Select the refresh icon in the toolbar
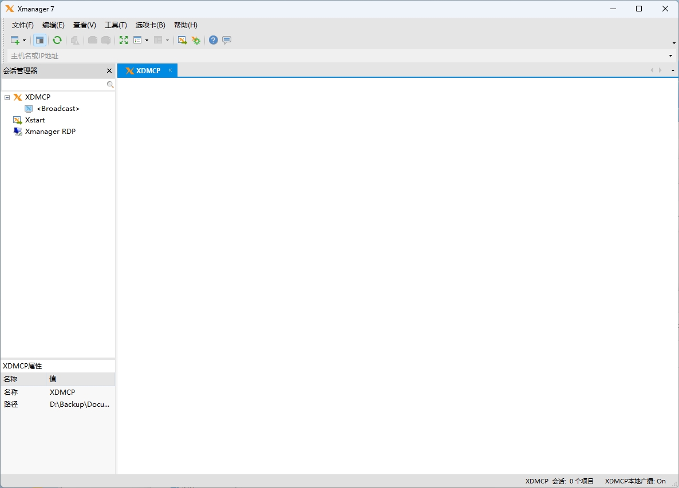Viewport: 679px width, 488px height. [x=57, y=40]
